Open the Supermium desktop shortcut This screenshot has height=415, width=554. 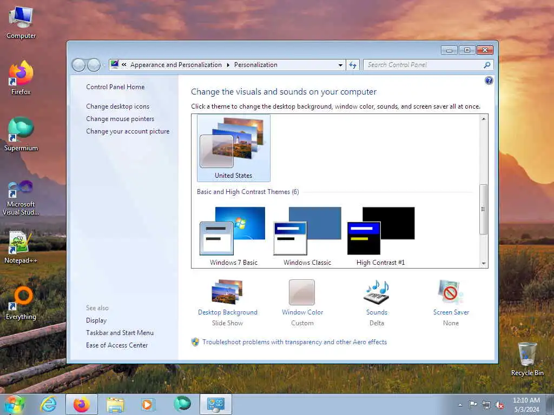pyautogui.click(x=21, y=134)
